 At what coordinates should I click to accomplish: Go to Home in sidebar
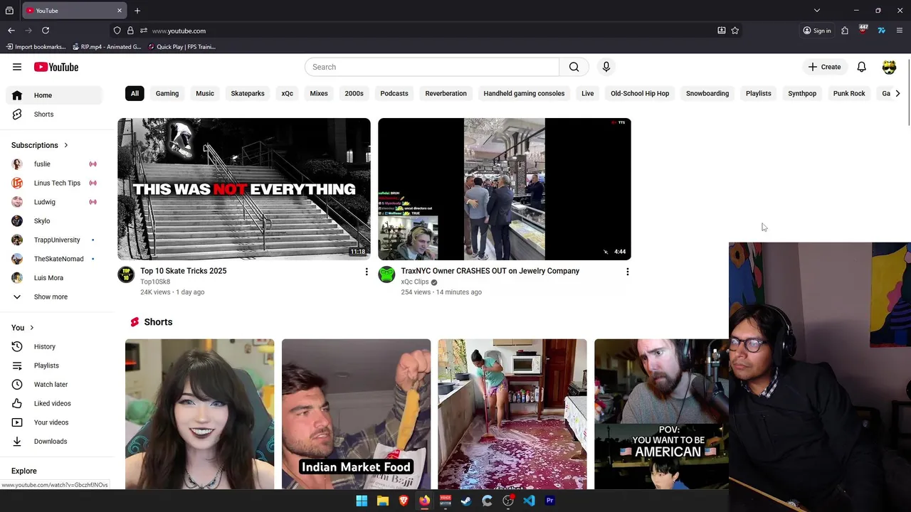56,95
